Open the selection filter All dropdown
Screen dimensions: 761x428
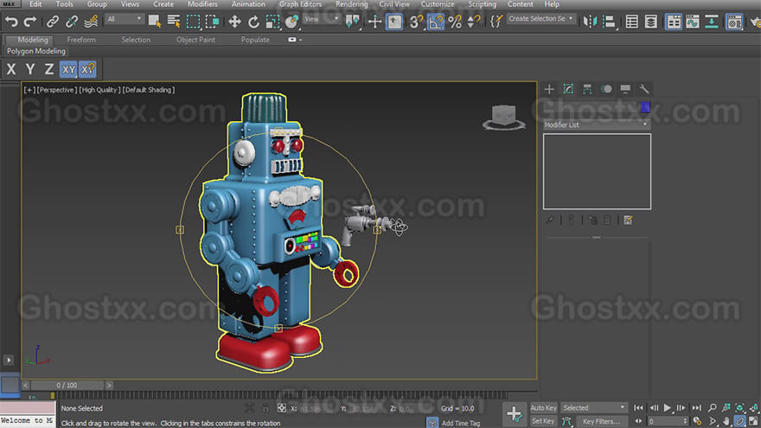[x=125, y=19]
